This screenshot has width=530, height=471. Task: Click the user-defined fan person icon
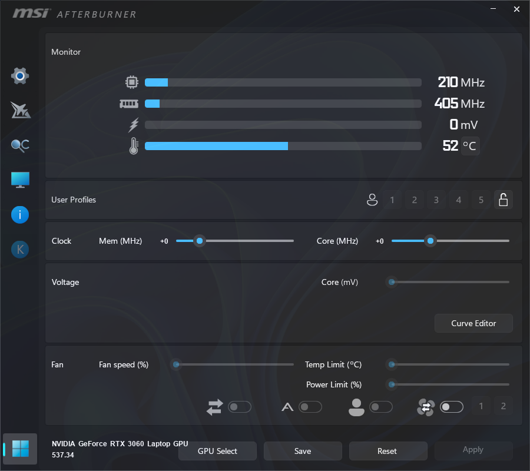[x=357, y=407]
